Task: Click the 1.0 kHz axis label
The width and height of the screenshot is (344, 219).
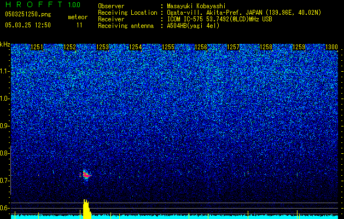Action: 4,99
